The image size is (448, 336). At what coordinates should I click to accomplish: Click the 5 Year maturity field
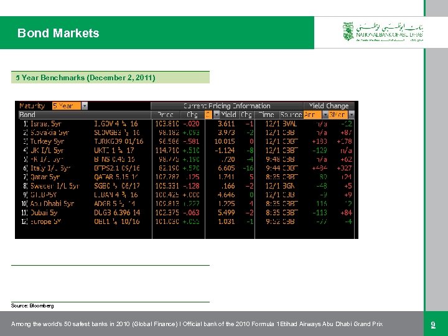(67, 106)
